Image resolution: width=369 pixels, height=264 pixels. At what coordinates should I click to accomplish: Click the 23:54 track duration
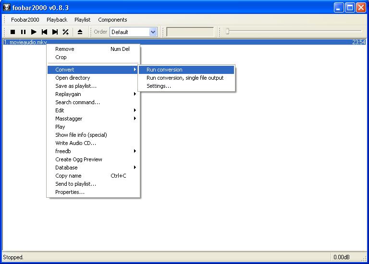click(358, 42)
